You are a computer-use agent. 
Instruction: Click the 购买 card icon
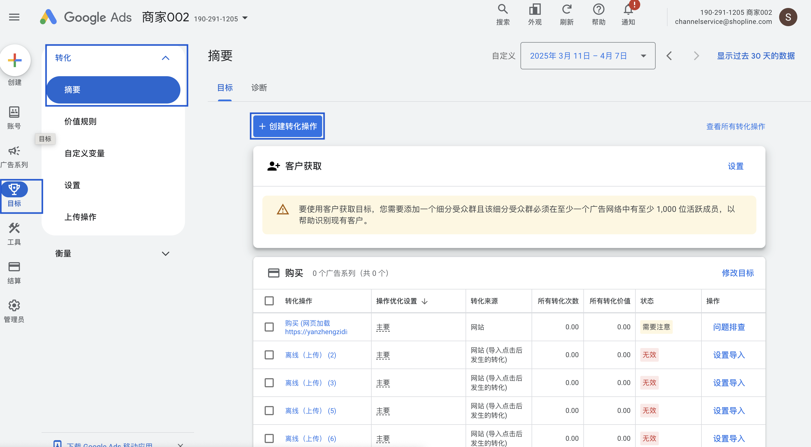coord(273,273)
